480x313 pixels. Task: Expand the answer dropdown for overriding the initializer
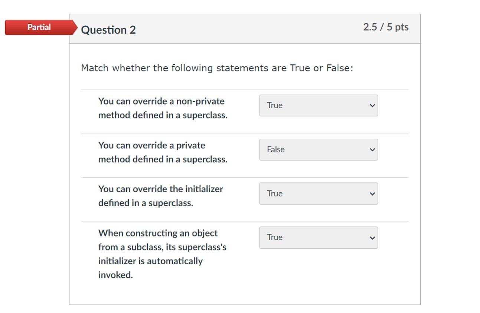click(x=318, y=194)
